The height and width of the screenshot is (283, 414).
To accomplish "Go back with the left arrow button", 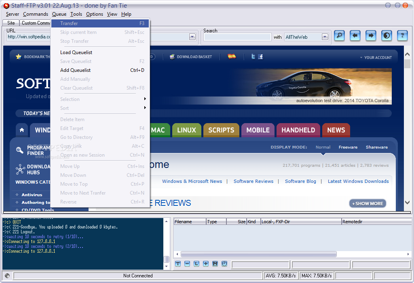I will coord(355,36).
